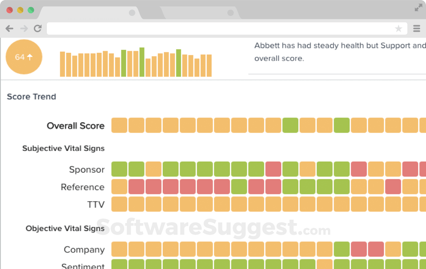The image size is (426, 269).
Task: Click the Sponsor row label
Action: click(87, 169)
